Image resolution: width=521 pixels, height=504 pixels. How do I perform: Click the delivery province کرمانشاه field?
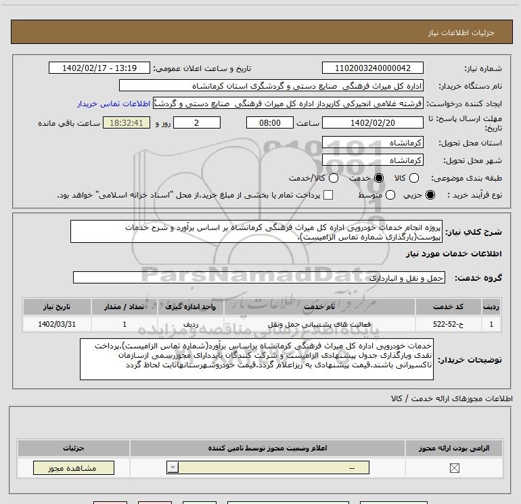(x=372, y=143)
